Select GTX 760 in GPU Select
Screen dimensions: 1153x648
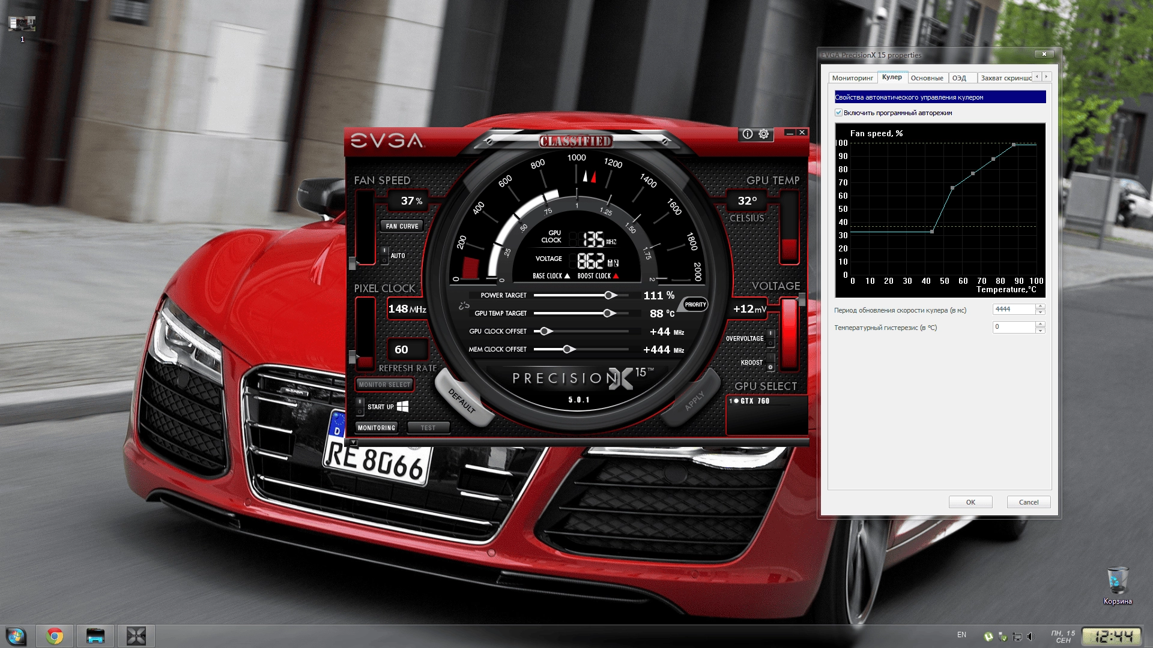click(755, 401)
